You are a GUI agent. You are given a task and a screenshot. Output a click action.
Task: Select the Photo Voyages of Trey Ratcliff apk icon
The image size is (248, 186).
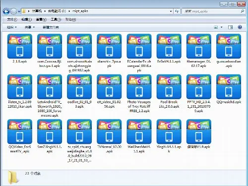tap(139, 87)
